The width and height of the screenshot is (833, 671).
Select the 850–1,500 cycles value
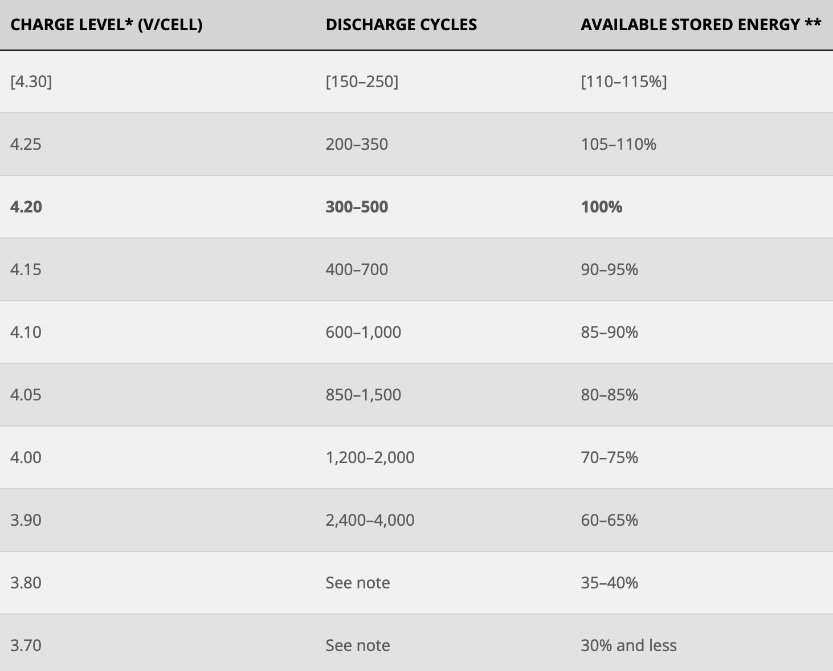364,395
